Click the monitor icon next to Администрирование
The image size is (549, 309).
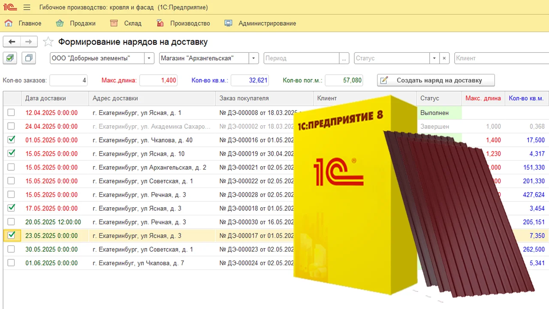click(228, 23)
